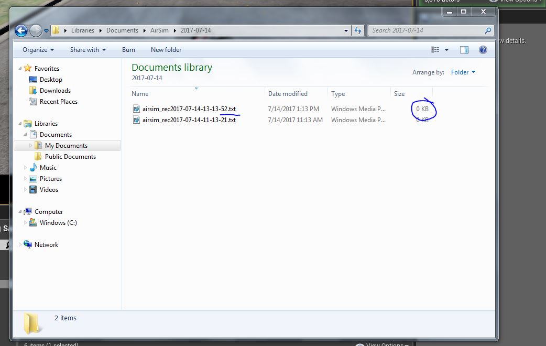Open Public Documents in the navigation pane
The height and width of the screenshot is (346, 546).
pos(70,157)
